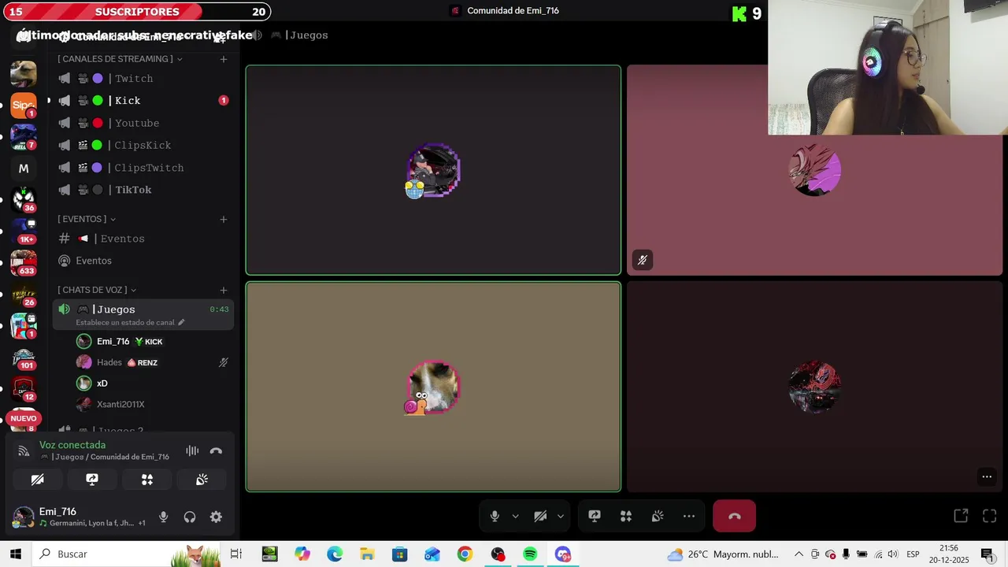Turn on camera in the bottom call controls

tap(540, 516)
